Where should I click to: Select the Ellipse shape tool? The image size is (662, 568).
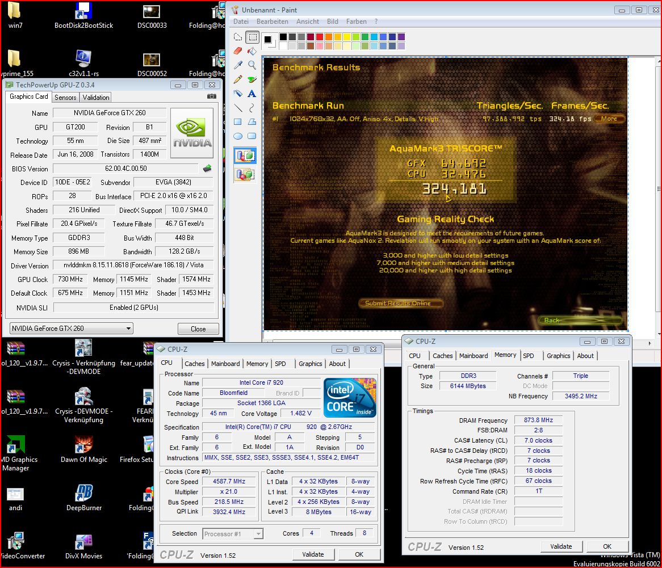click(x=238, y=136)
